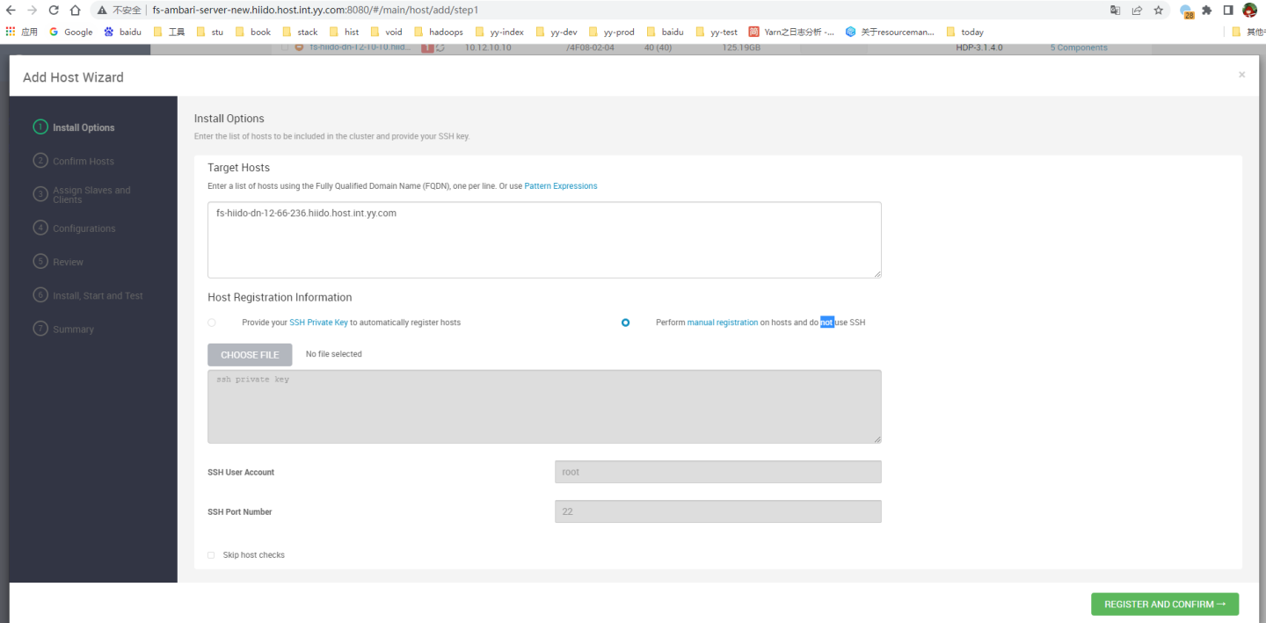The height and width of the screenshot is (623, 1266).
Task: Click the browser reload icon
Action: click(54, 11)
